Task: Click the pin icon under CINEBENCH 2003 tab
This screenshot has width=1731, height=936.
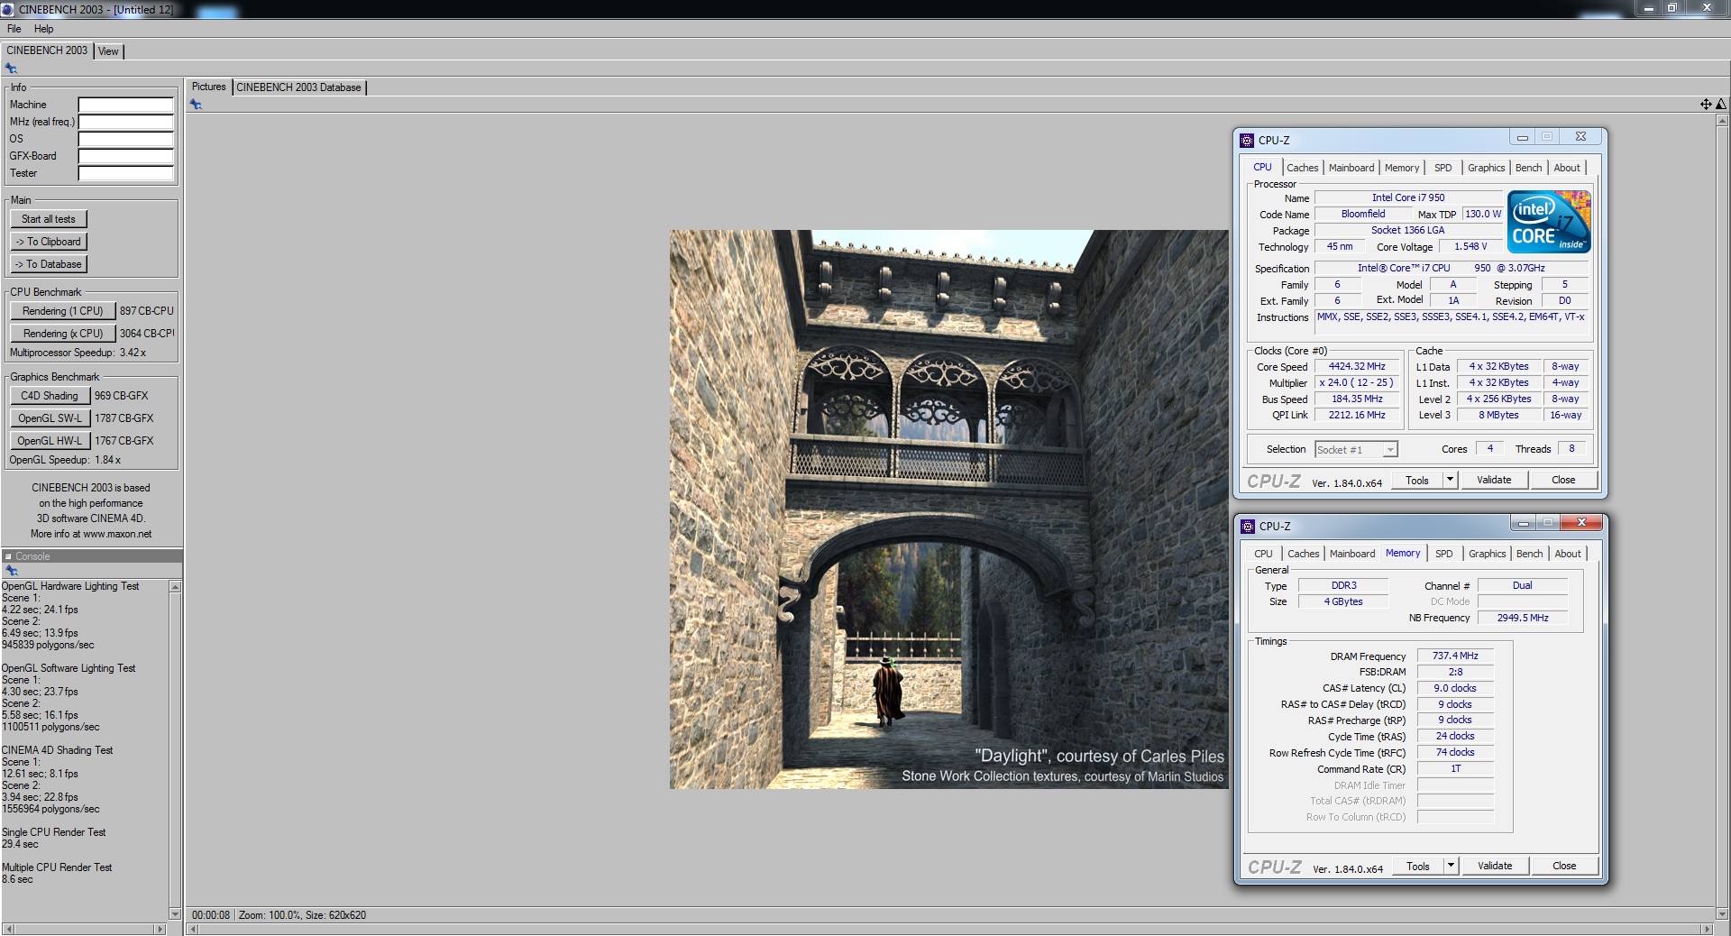Action: point(11,69)
